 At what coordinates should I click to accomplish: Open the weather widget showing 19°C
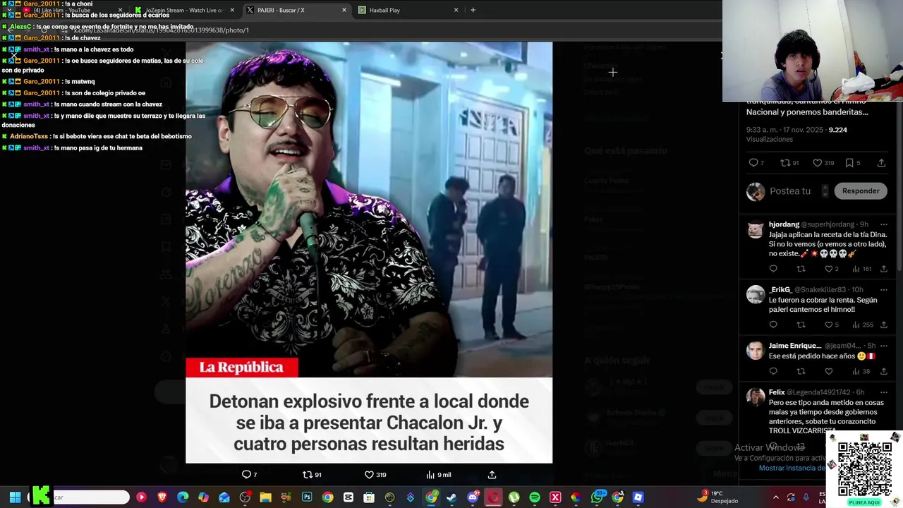point(718,497)
